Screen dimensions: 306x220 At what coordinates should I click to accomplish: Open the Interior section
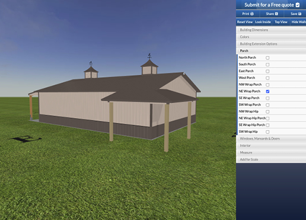coord(271,145)
